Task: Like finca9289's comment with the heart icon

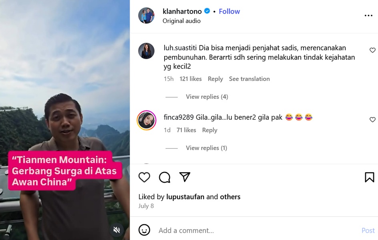Action: [372, 120]
